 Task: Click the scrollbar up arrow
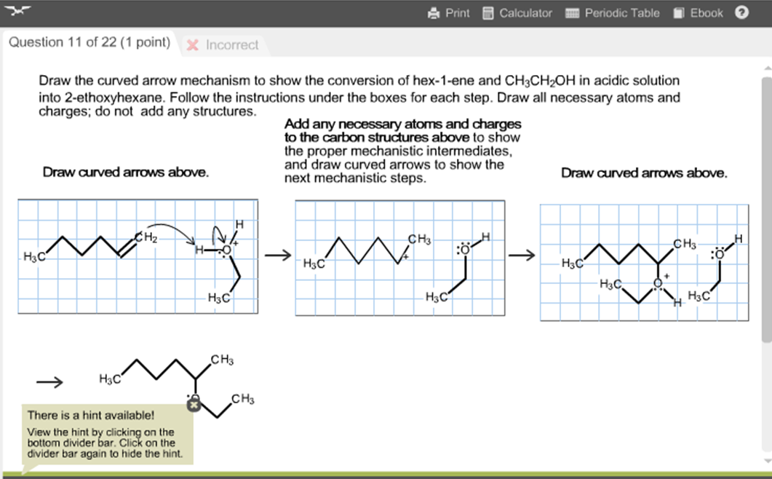coord(766,66)
